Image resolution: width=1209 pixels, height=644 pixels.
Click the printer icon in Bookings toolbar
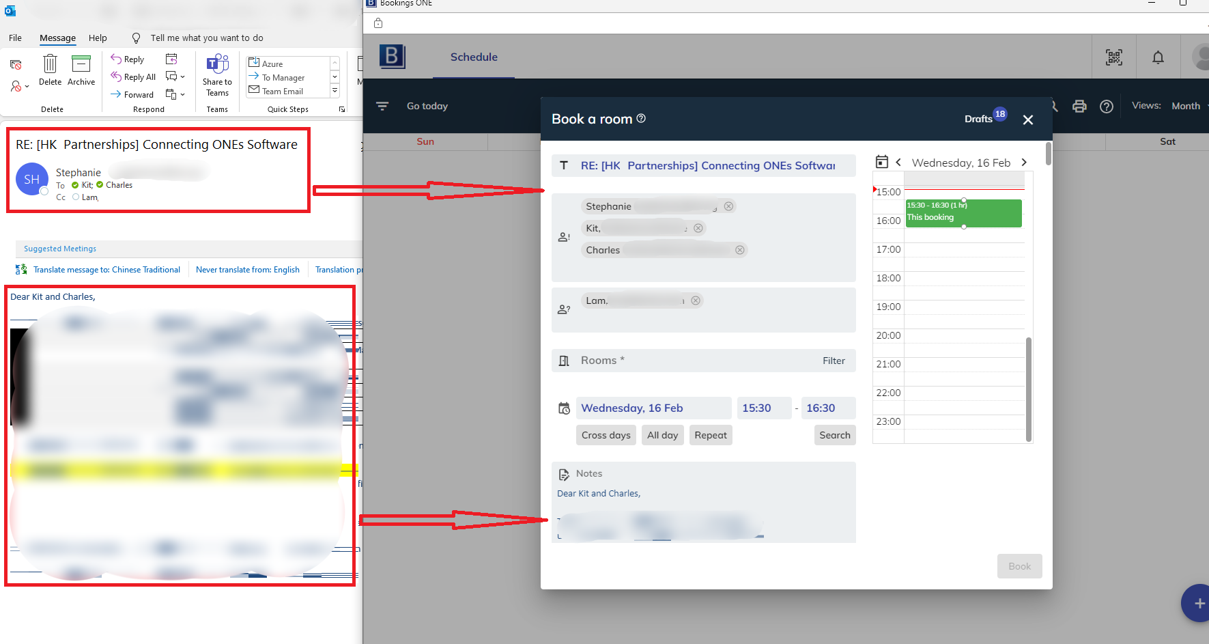coord(1079,106)
